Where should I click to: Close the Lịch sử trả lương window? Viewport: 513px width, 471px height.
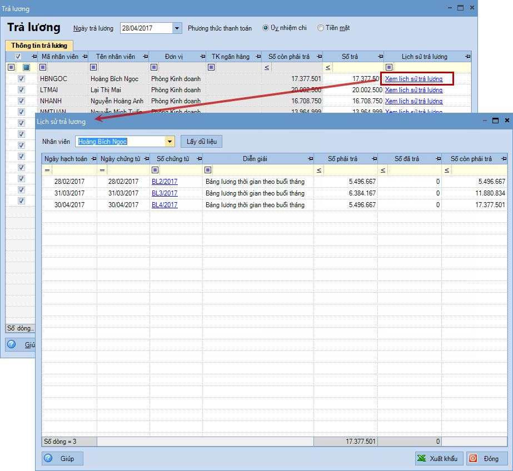tap(507, 121)
